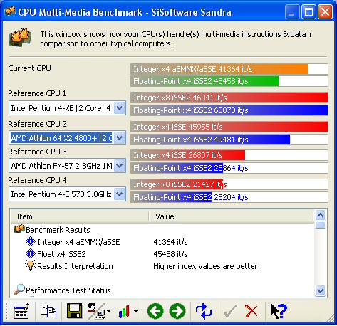This screenshot has width=337, height=326.
Task: Click the user and computer connect icon
Action: click(x=97, y=311)
